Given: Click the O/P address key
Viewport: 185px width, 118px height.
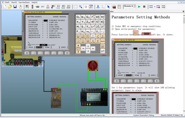Looking at the screenshot, I should point(78,17).
